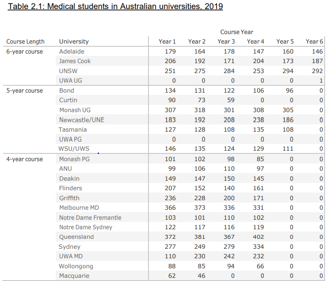This screenshot has width=326, height=281.
Task: Click Tasmania's Year 4 value 135
Action: (258, 130)
